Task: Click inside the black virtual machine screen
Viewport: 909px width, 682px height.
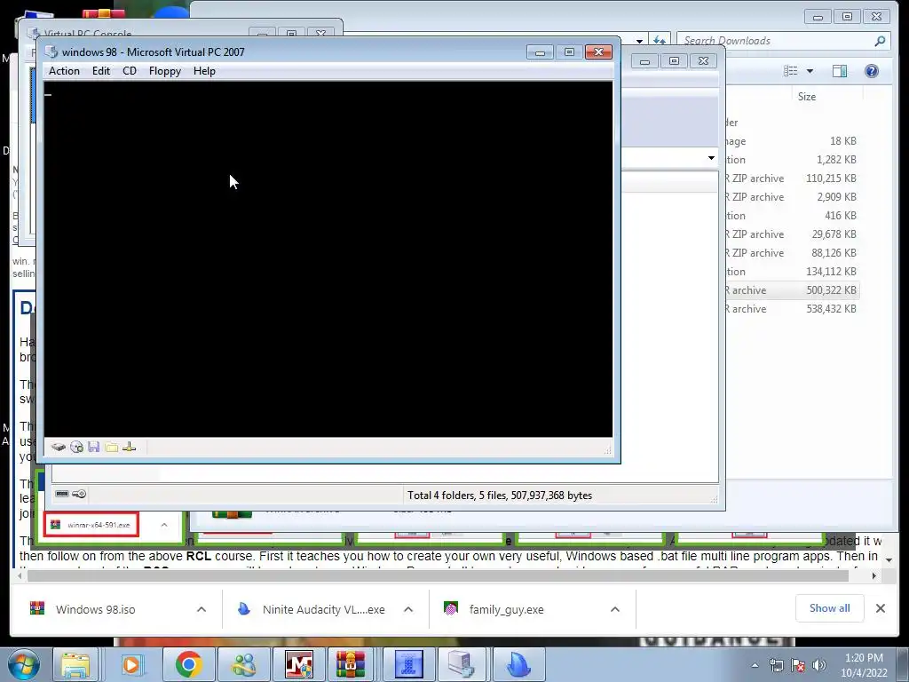Action: coord(328,258)
